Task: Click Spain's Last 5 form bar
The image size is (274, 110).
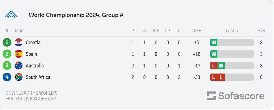Action: 232,54
